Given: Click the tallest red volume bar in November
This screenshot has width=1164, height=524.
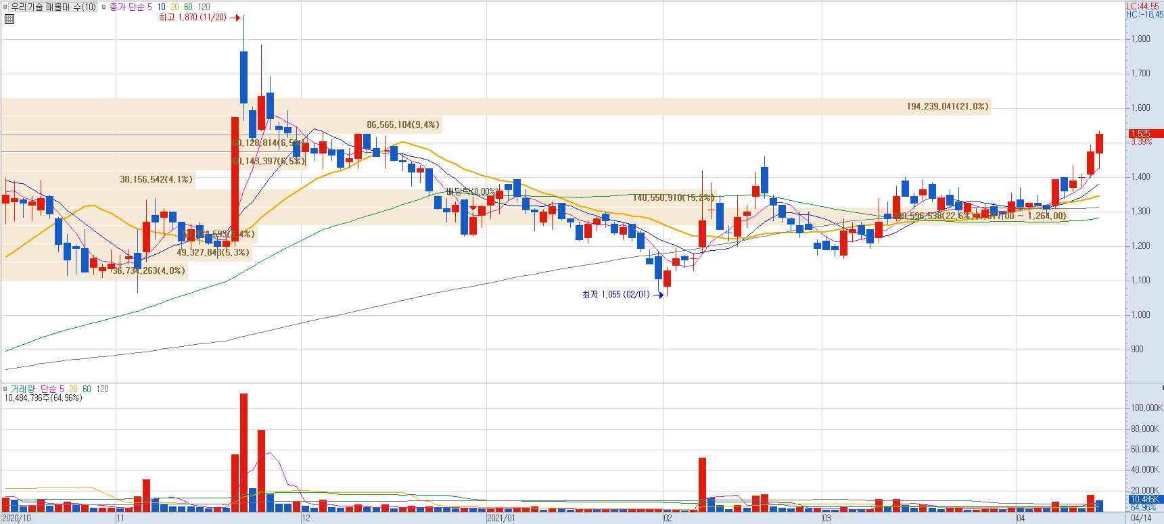Looking at the screenshot, I should coord(243,452).
